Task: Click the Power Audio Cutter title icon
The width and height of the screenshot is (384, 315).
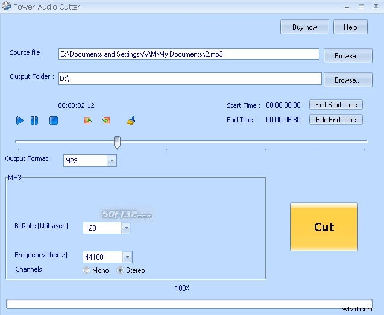Action: (x=6, y=6)
